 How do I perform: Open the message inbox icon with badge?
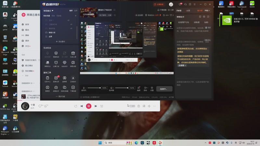180,4
